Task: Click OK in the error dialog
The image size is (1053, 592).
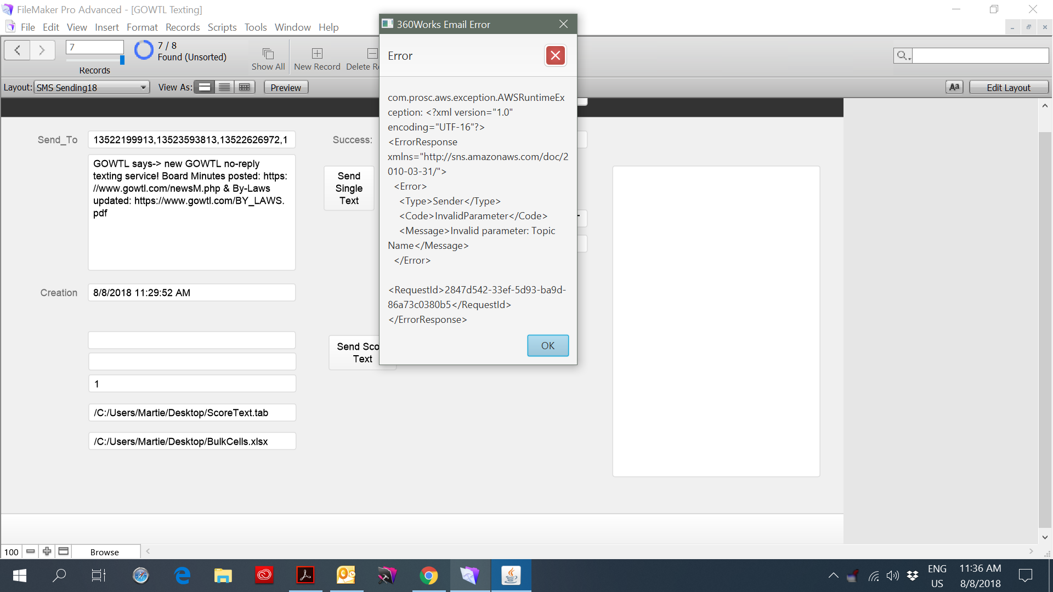Action: tap(547, 345)
